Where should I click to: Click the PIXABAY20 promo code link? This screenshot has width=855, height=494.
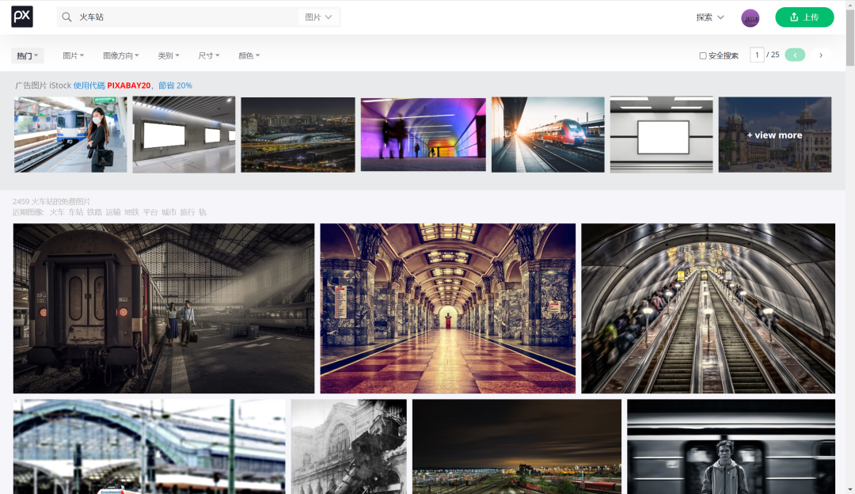[129, 85]
